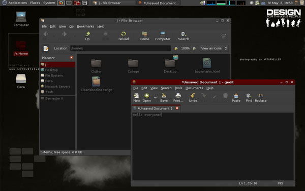
Task: Start a file search in File Browser
Action: click(x=184, y=36)
